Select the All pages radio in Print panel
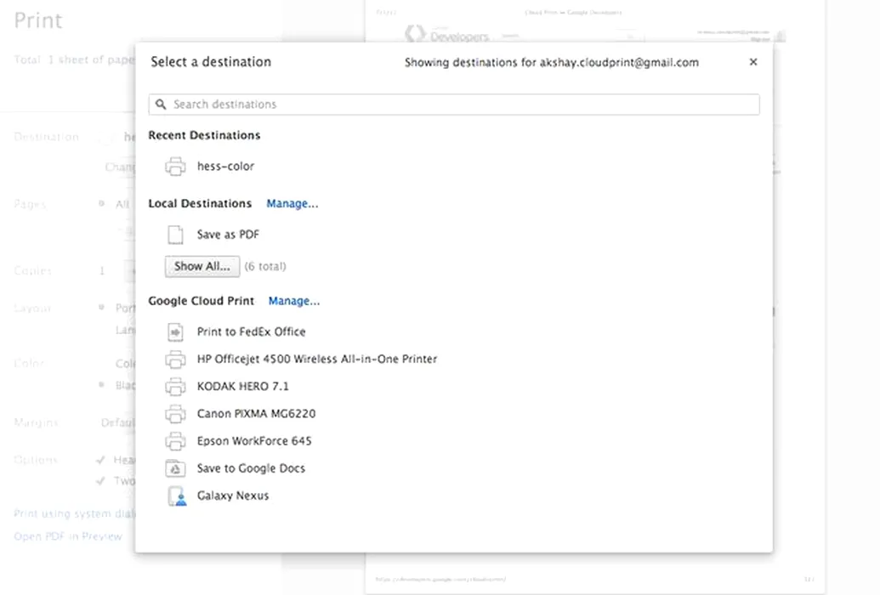 point(101,204)
